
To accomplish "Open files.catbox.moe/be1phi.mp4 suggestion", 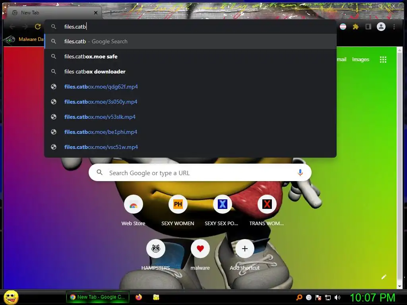I will [190, 132].
